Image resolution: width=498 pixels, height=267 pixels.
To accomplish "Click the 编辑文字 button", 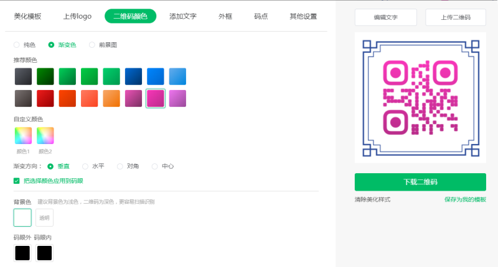I will coord(385,17).
